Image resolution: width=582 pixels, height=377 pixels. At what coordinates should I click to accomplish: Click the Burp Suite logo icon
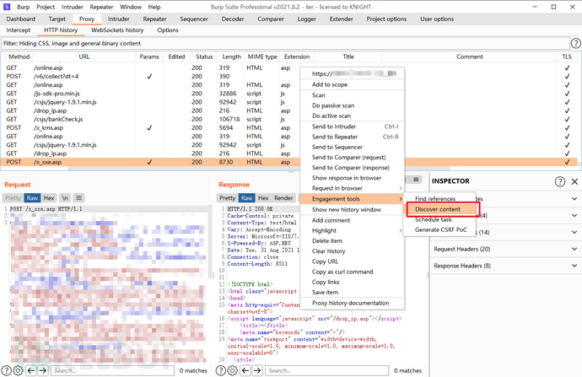click(7, 7)
